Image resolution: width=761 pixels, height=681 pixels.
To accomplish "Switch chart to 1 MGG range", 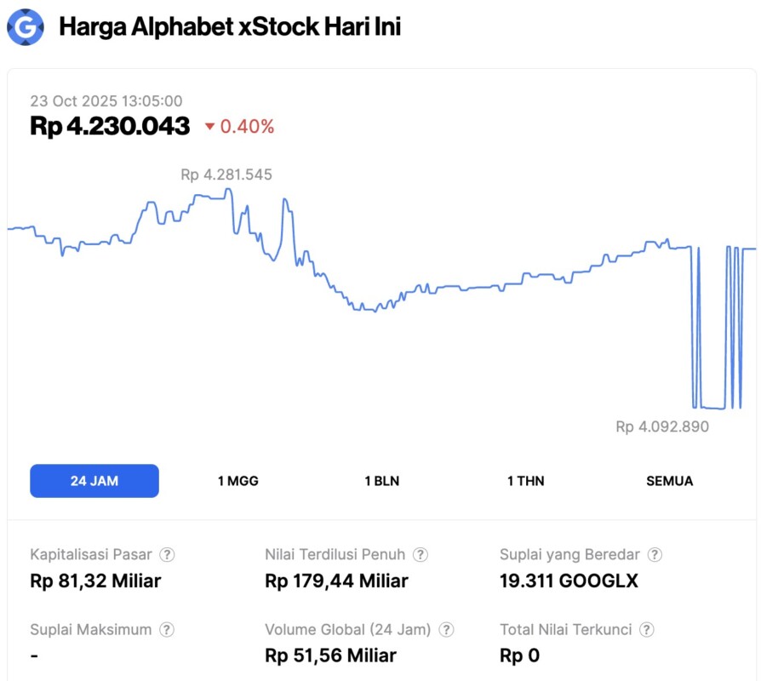I will [x=237, y=481].
